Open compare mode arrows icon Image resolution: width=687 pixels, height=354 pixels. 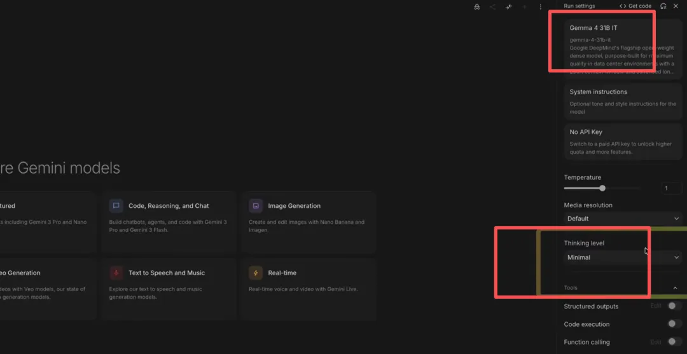coord(509,6)
